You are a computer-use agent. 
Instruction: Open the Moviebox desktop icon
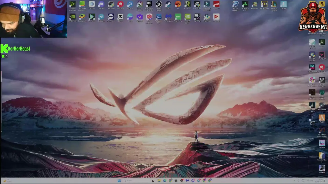pos(92,18)
